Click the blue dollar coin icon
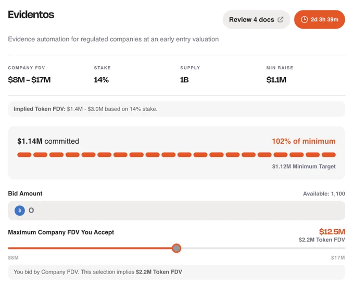This screenshot has width=354, height=286. 20,210
